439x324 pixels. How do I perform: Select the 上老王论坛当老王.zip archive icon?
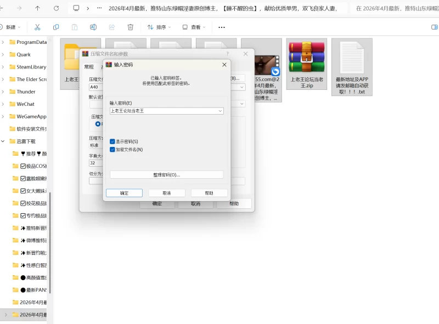tap(307, 58)
